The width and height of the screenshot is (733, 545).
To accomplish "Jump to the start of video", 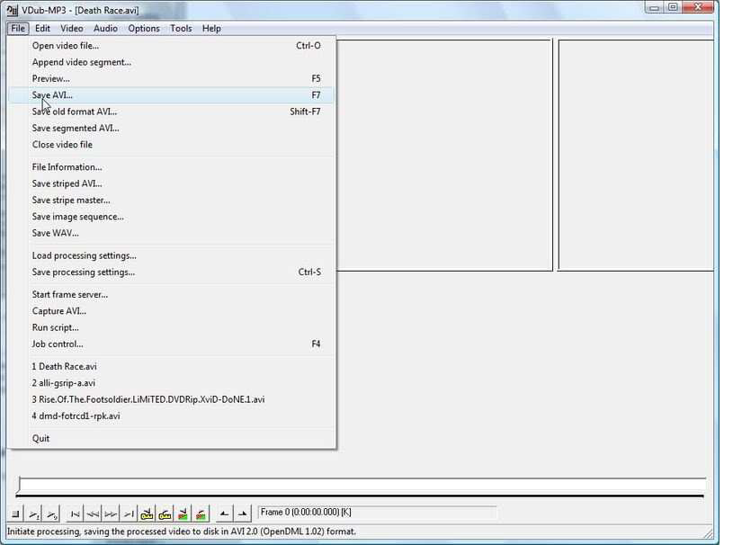I will 75,514.
